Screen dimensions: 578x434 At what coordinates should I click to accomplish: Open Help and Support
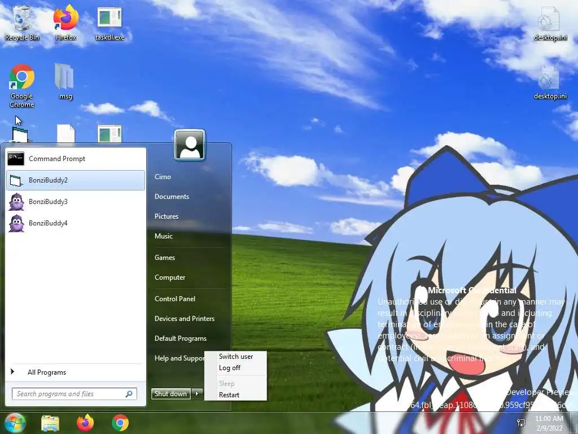point(179,358)
